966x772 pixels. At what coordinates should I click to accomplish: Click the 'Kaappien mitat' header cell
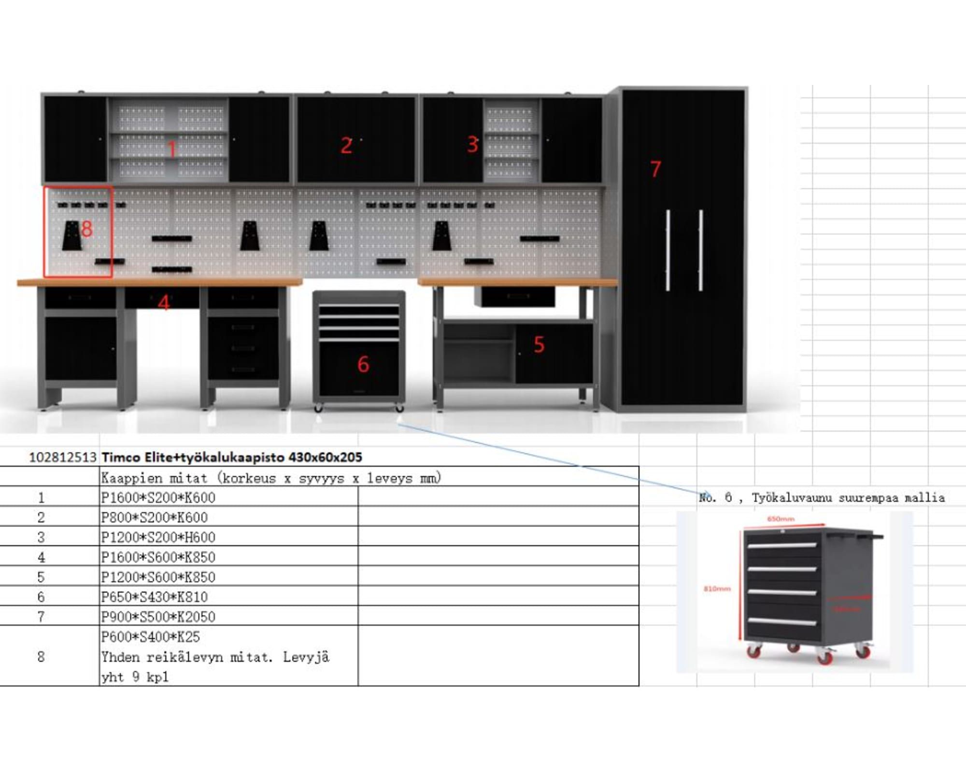click(270, 478)
